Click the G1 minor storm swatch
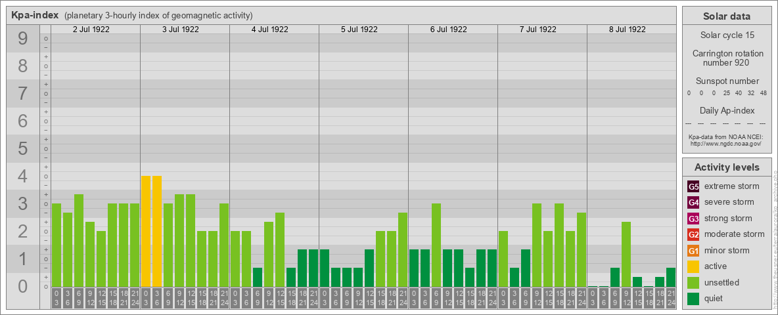 point(693,251)
